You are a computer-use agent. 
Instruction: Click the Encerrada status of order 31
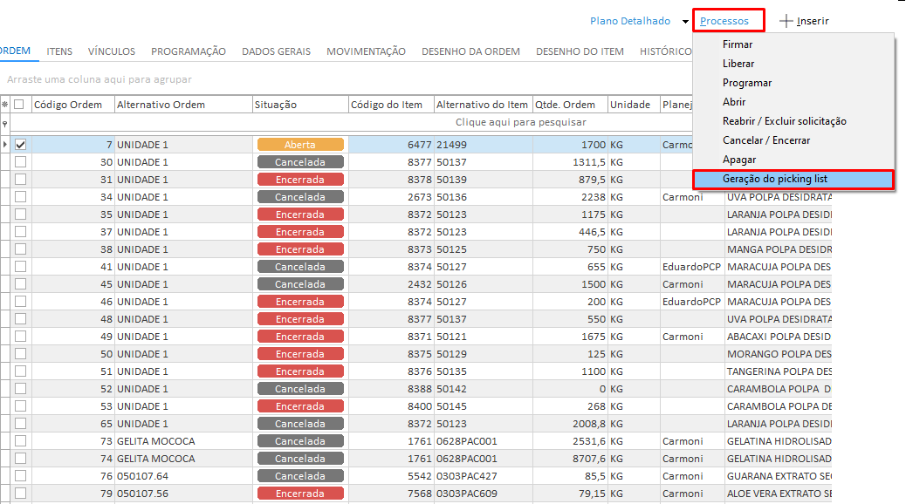(x=300, y=180)
